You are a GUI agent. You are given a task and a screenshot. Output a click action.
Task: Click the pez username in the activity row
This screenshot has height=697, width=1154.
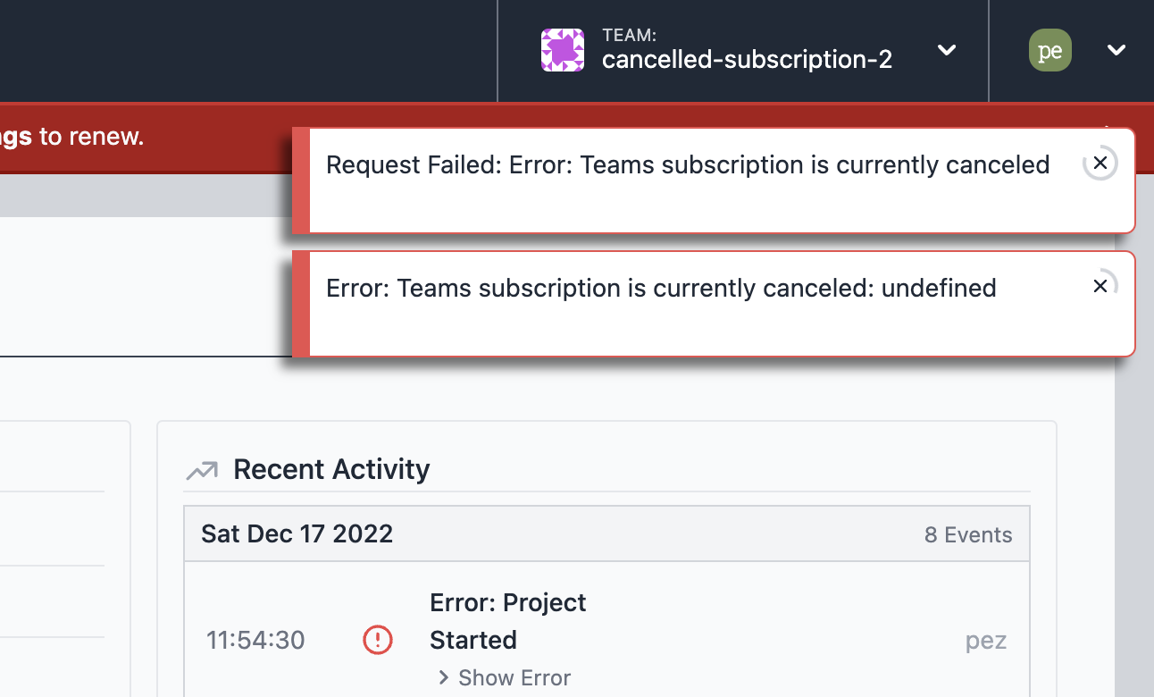986,640
